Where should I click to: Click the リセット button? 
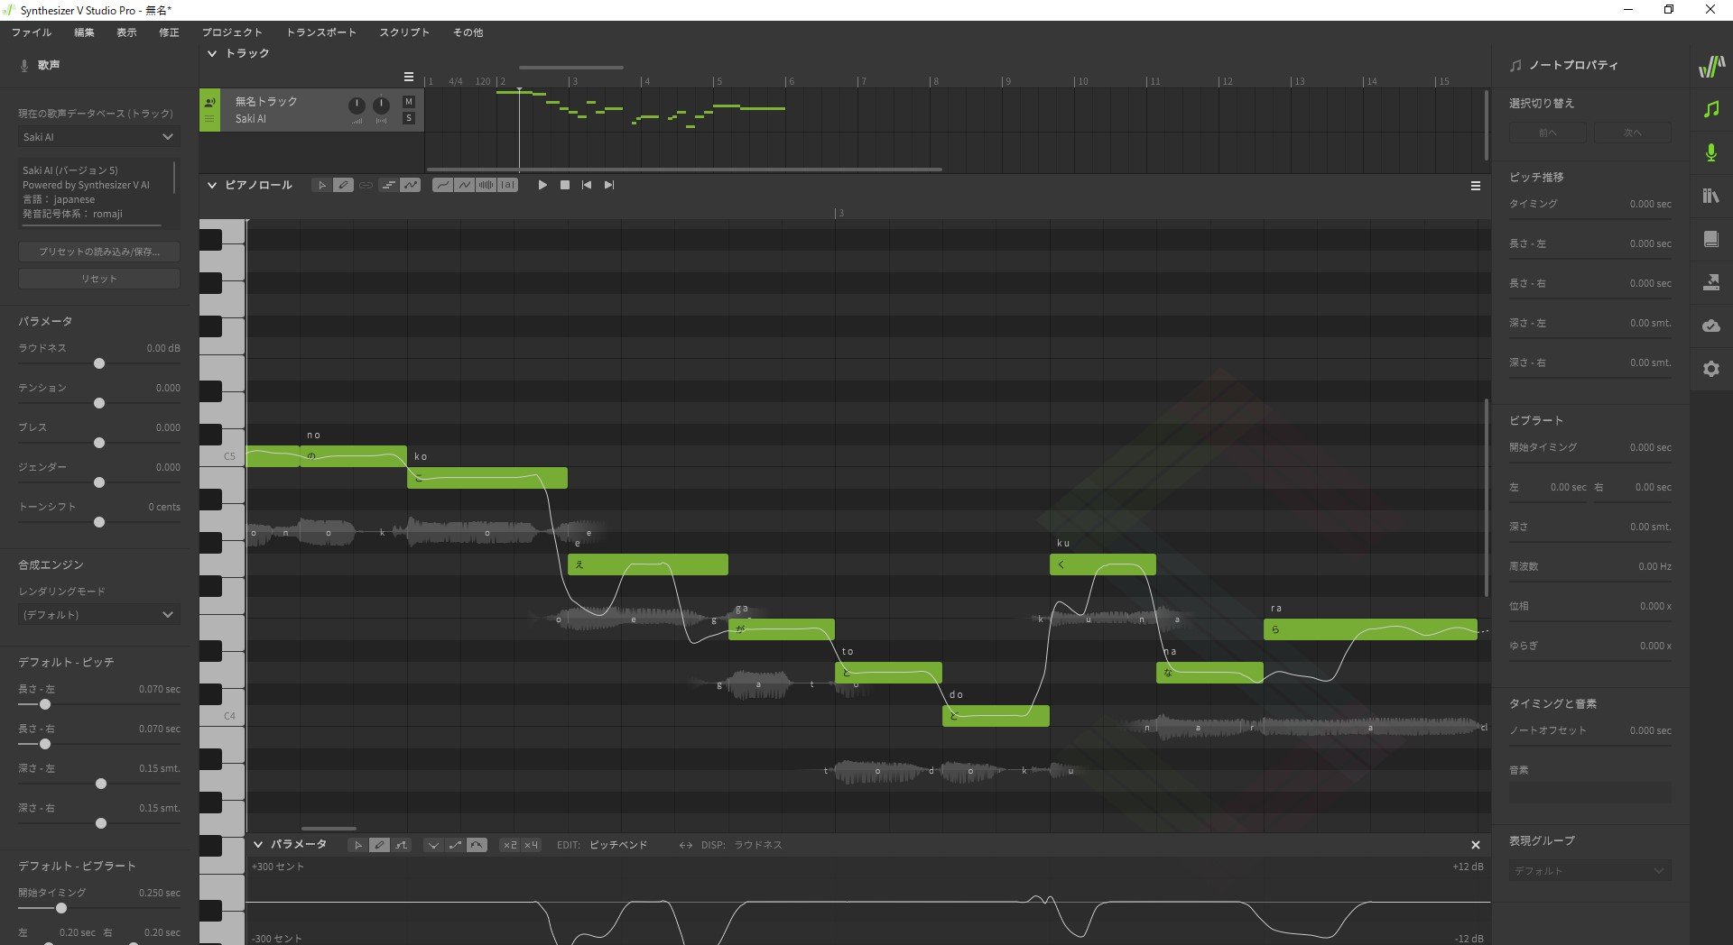(98, 279)
